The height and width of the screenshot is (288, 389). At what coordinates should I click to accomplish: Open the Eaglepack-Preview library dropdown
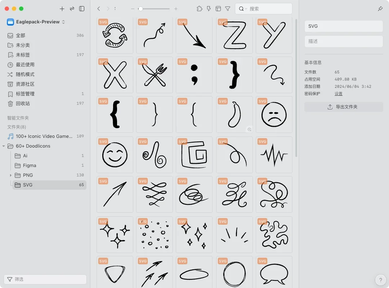pos(36,22)
